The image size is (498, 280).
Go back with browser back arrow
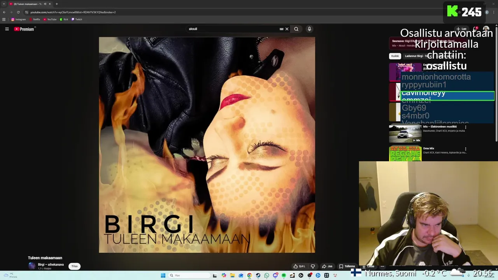pos(4,12)
